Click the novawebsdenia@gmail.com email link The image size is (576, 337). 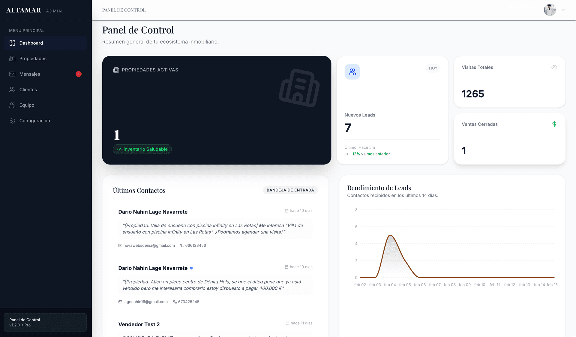[x=149, y=245]
